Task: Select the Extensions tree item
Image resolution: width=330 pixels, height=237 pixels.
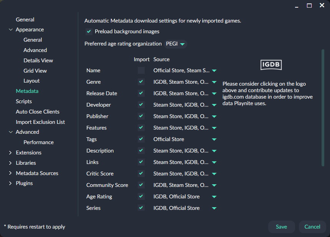Action: 28,153
